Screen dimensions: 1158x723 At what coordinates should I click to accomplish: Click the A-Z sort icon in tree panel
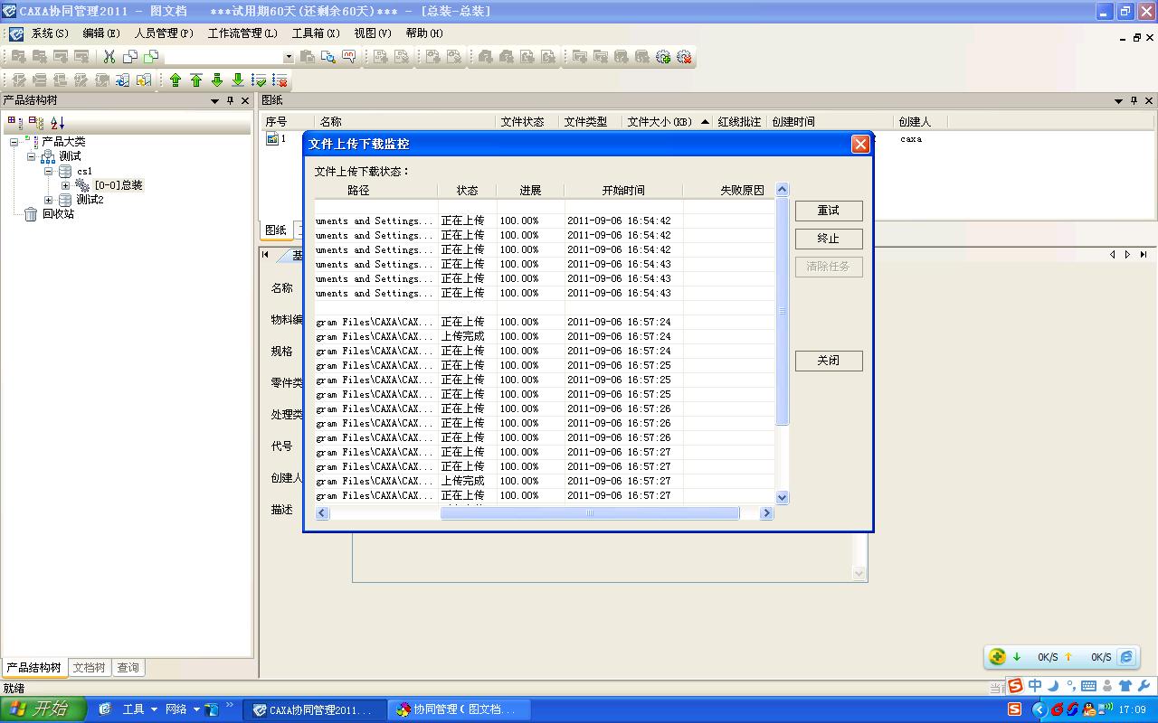pyautogui.click(x=57, y=122)
